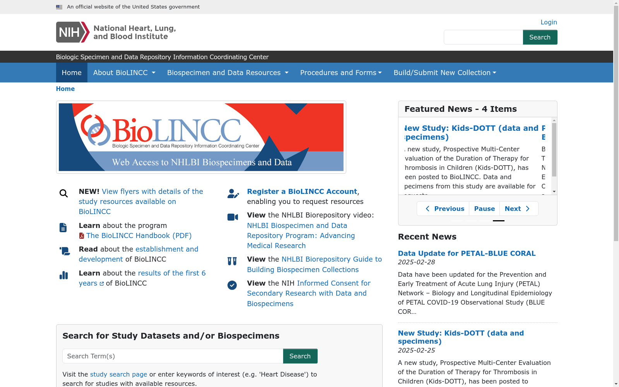Click the Featured News scrollbar down arrow

554,192
